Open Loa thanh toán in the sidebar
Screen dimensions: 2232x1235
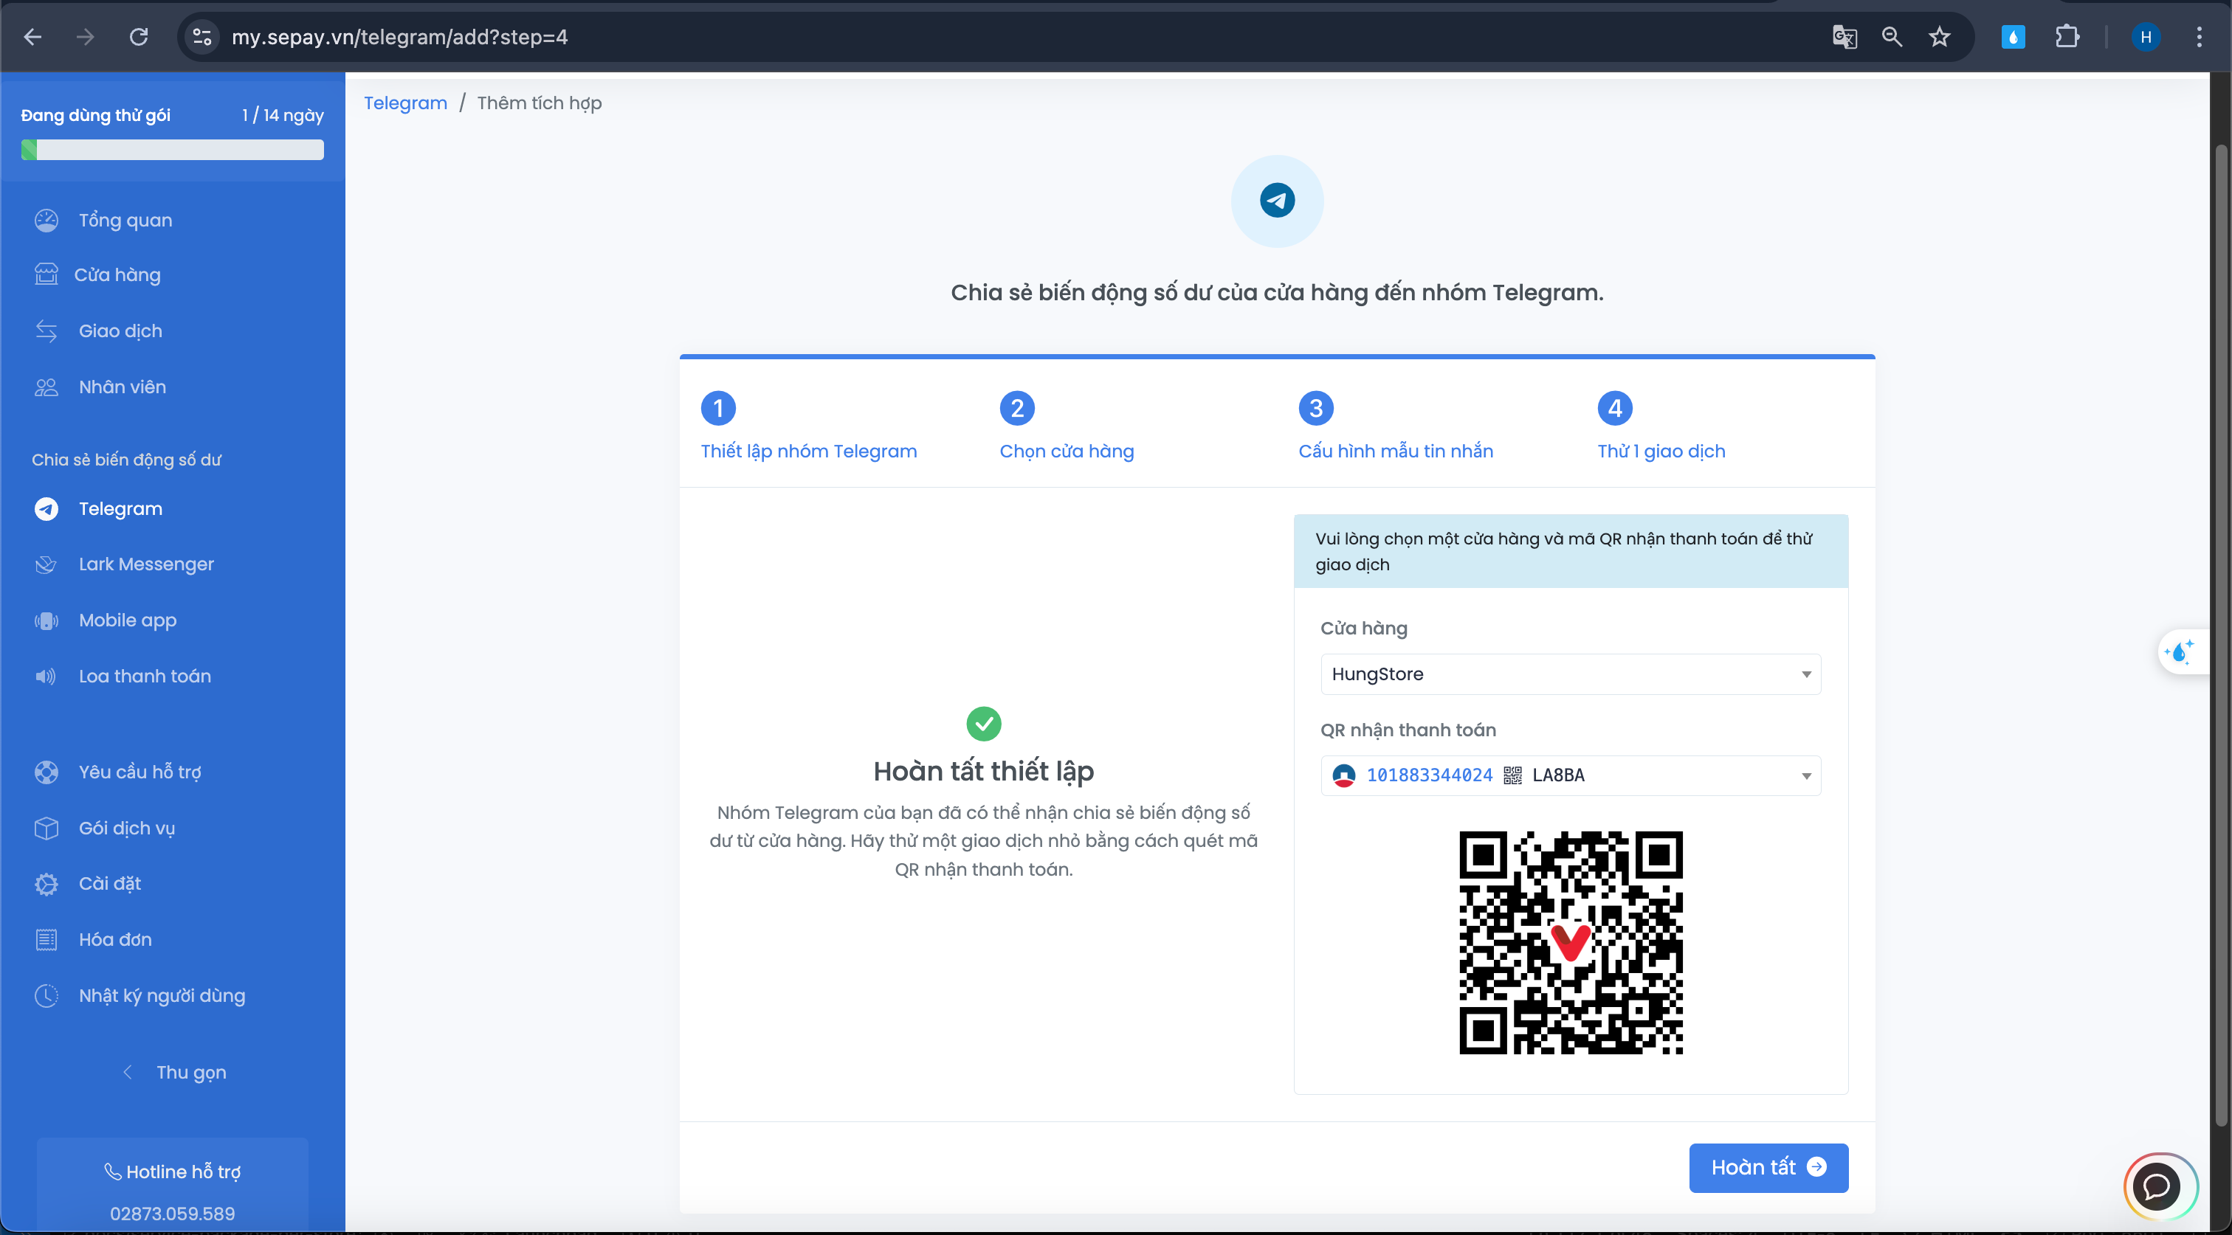(145, 677)
